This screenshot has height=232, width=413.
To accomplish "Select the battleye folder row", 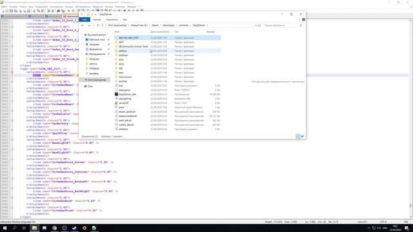I will [168, 55].
